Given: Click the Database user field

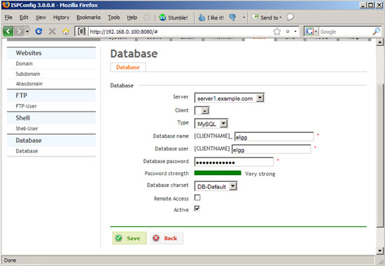Looking at the screenshot, I should [272, 149].
